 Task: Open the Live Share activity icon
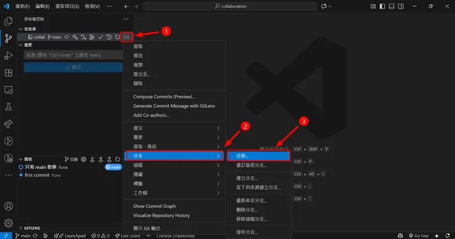(9, 124)
